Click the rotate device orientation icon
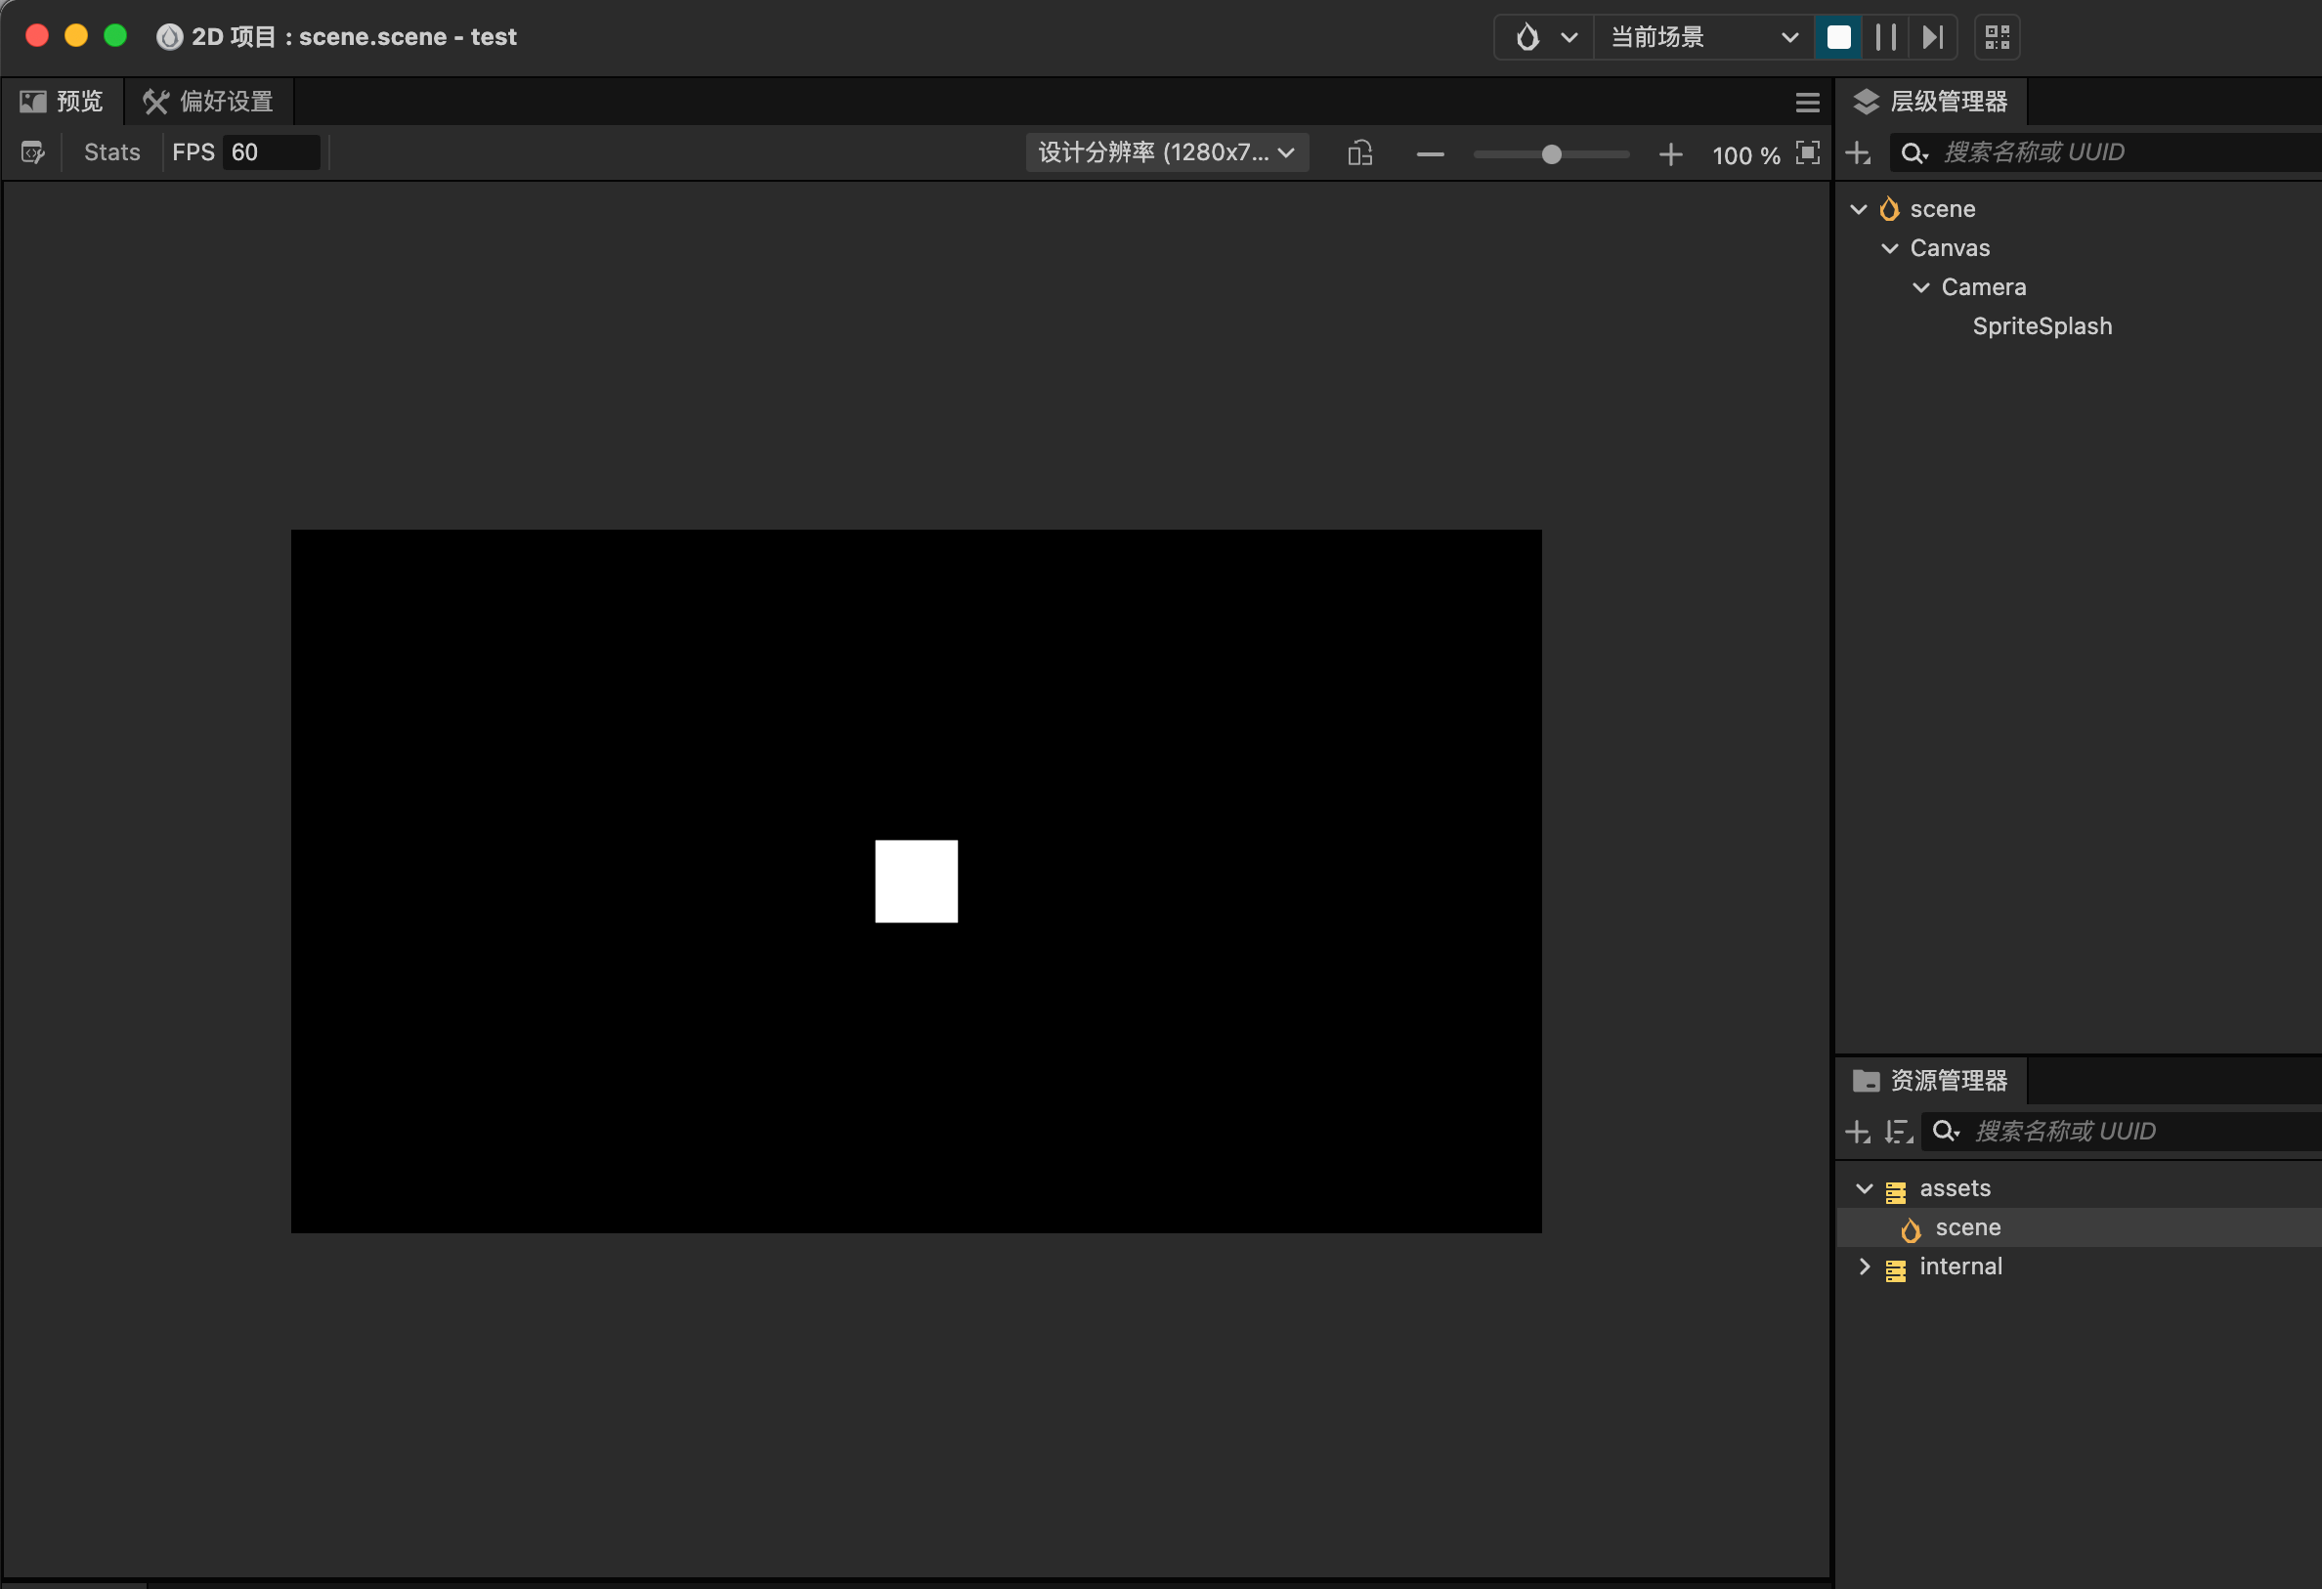This screenshot has height=1589, width=2322. click(x=1359, y=152)
